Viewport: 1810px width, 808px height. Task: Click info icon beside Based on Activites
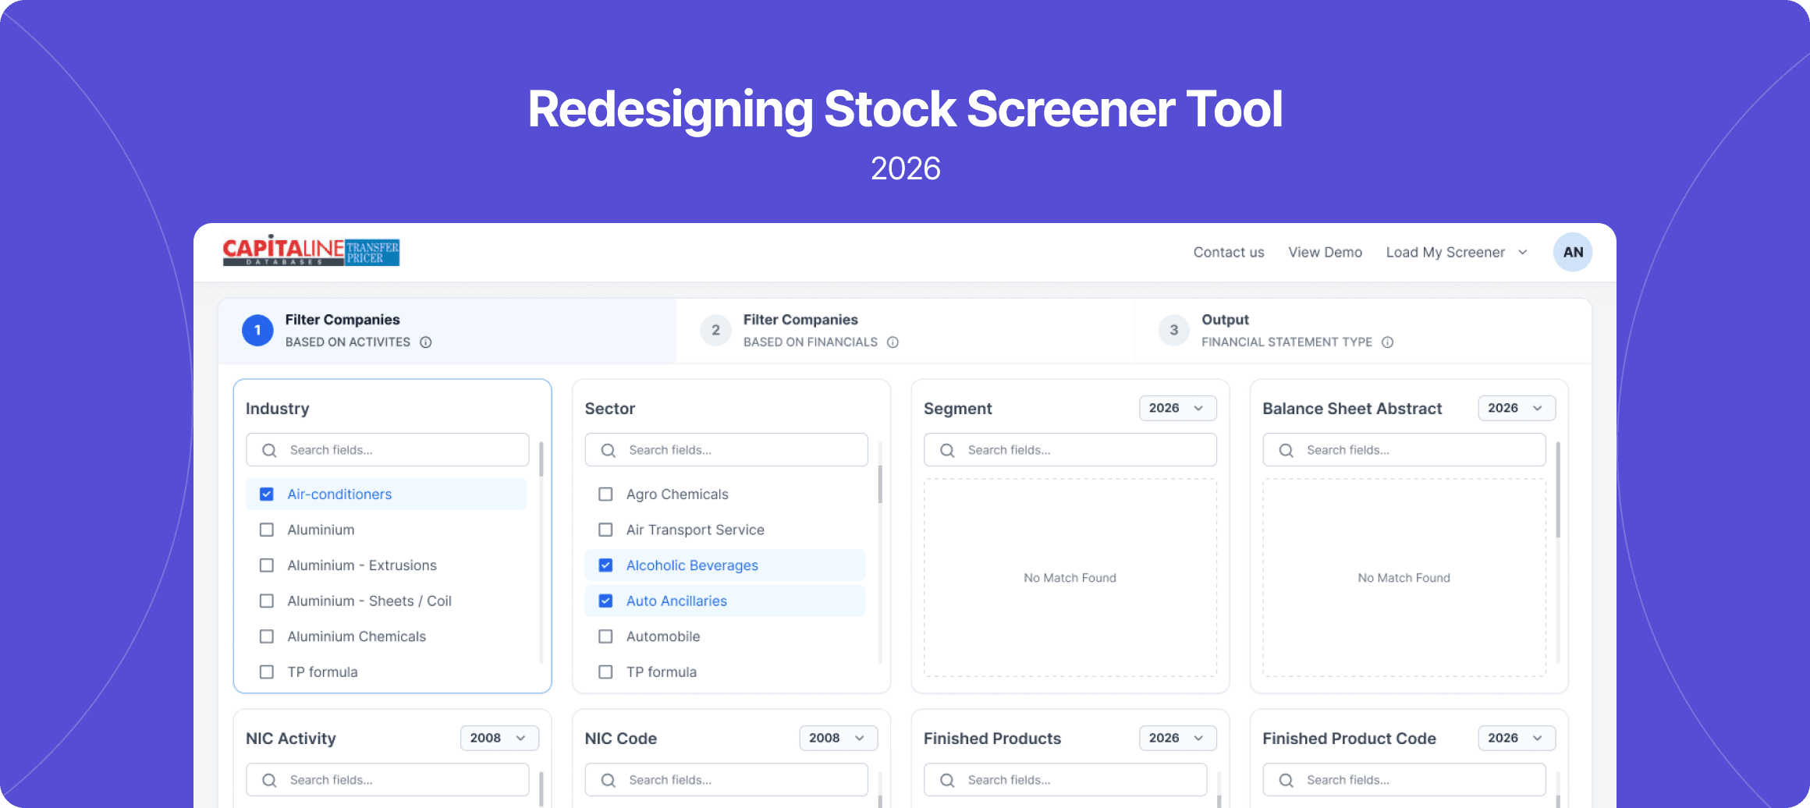[x=426, y=342]
